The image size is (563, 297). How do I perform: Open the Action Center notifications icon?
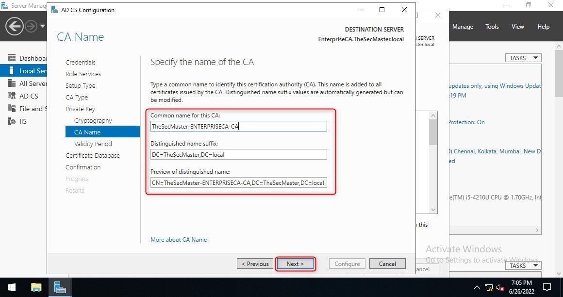pos(547,287)
